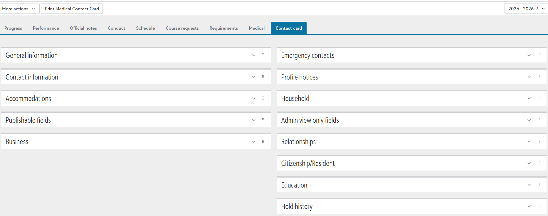Click Print Medical Contact Card button
The height and width of the screenshot is (216, 548).
point(72,9)
